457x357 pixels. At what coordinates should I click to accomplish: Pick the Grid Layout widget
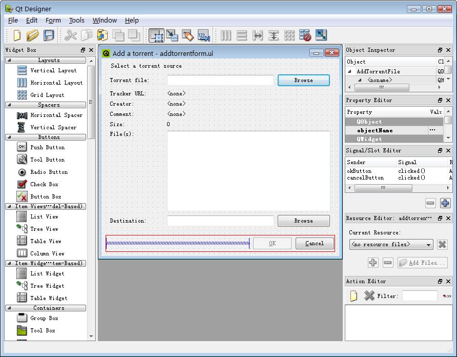pos(40,95)
